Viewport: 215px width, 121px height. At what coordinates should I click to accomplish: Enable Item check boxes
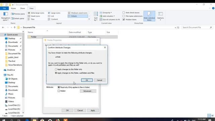coord(124,13)
